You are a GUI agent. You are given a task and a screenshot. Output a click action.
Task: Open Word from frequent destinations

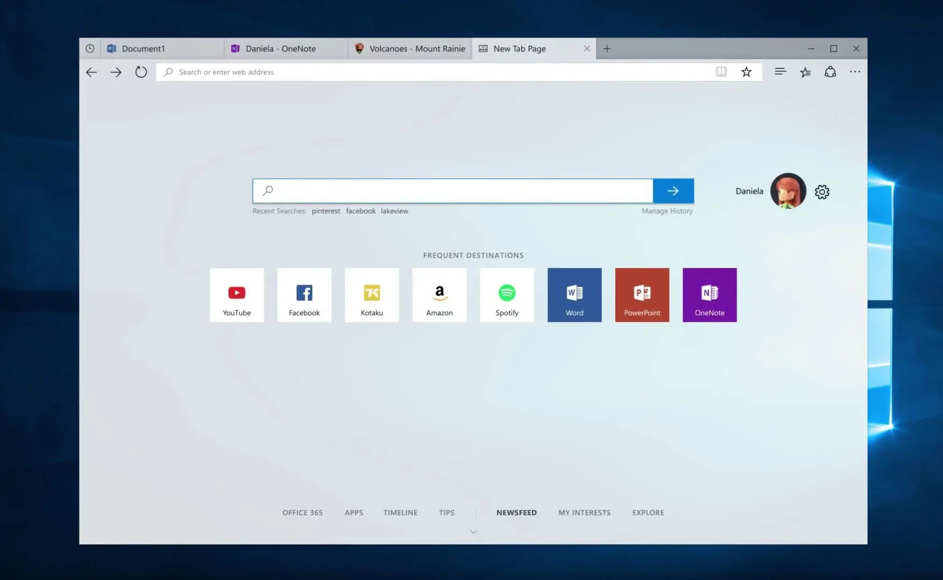click(x=574, y=295)
